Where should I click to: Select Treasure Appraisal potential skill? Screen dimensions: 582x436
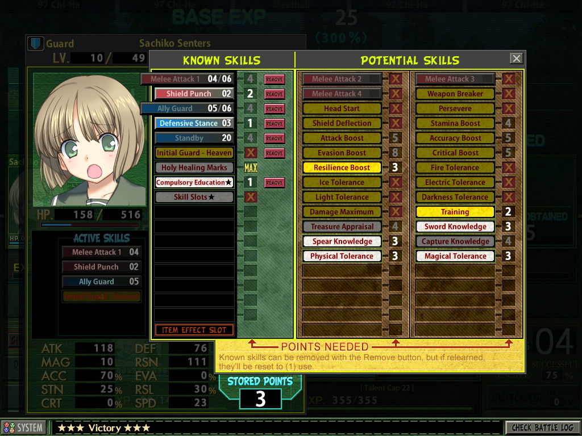(x=342, y=227)
